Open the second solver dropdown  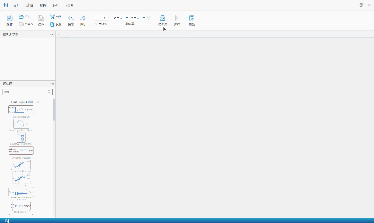coord(144,18)
